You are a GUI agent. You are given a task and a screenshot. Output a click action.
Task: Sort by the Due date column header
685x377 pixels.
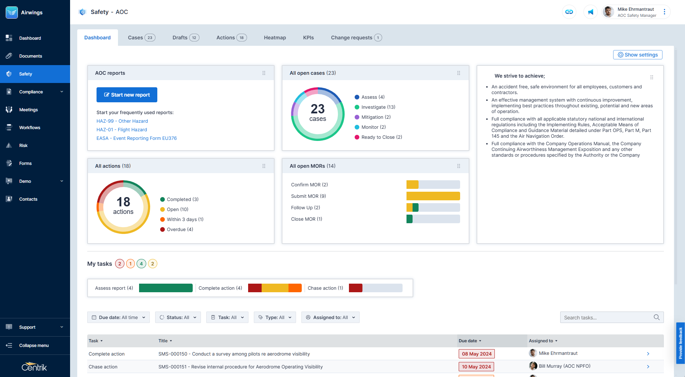470,341
